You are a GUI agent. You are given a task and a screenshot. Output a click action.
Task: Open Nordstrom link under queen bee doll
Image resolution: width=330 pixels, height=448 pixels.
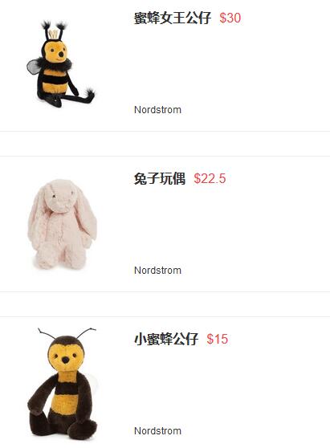(x=157, y=110)
